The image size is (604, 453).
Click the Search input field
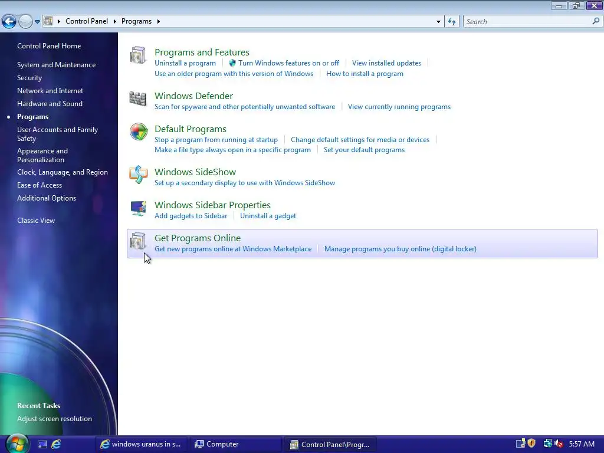click(528, 22)
